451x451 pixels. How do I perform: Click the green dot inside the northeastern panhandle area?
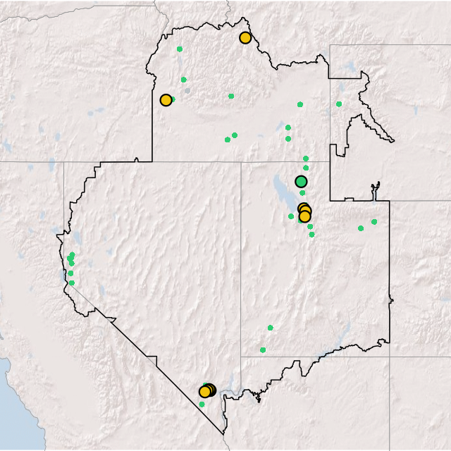coord(339,104)
